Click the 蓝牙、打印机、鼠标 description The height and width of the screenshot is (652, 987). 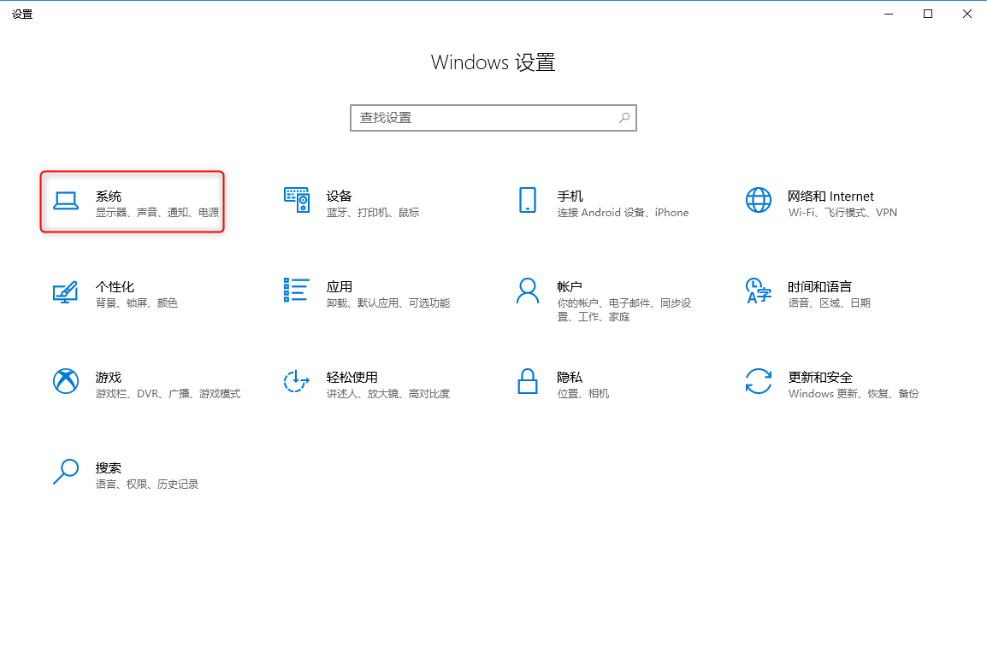pos(373,213)
